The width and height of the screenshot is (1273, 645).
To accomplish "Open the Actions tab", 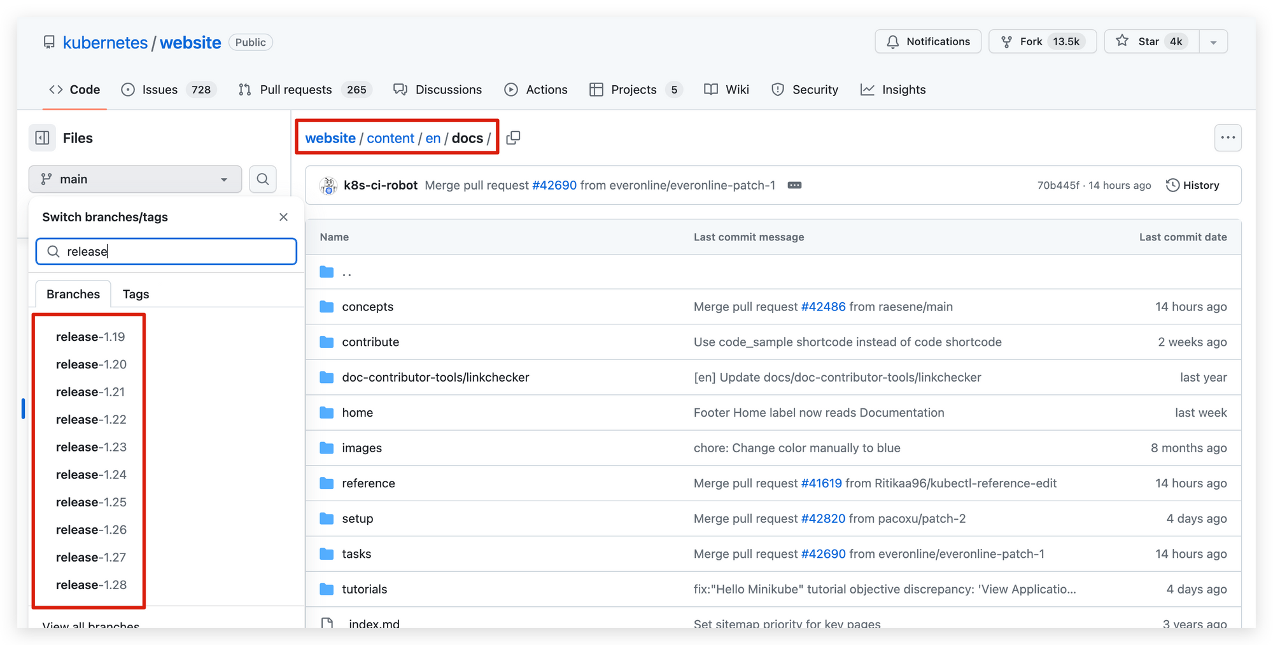I will pos(536,90).
